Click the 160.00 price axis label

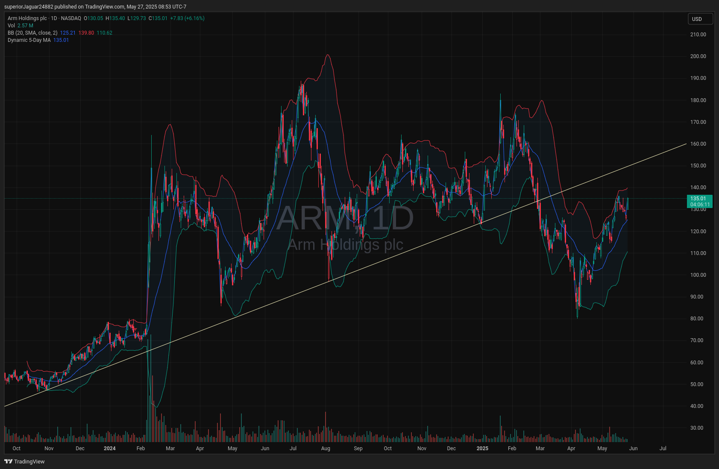[698, 144]
